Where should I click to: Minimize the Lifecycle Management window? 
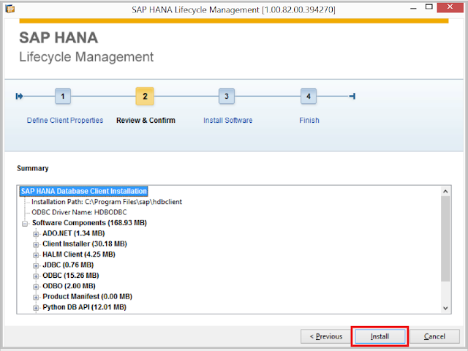pyautogui.click(x=413, y=8)
